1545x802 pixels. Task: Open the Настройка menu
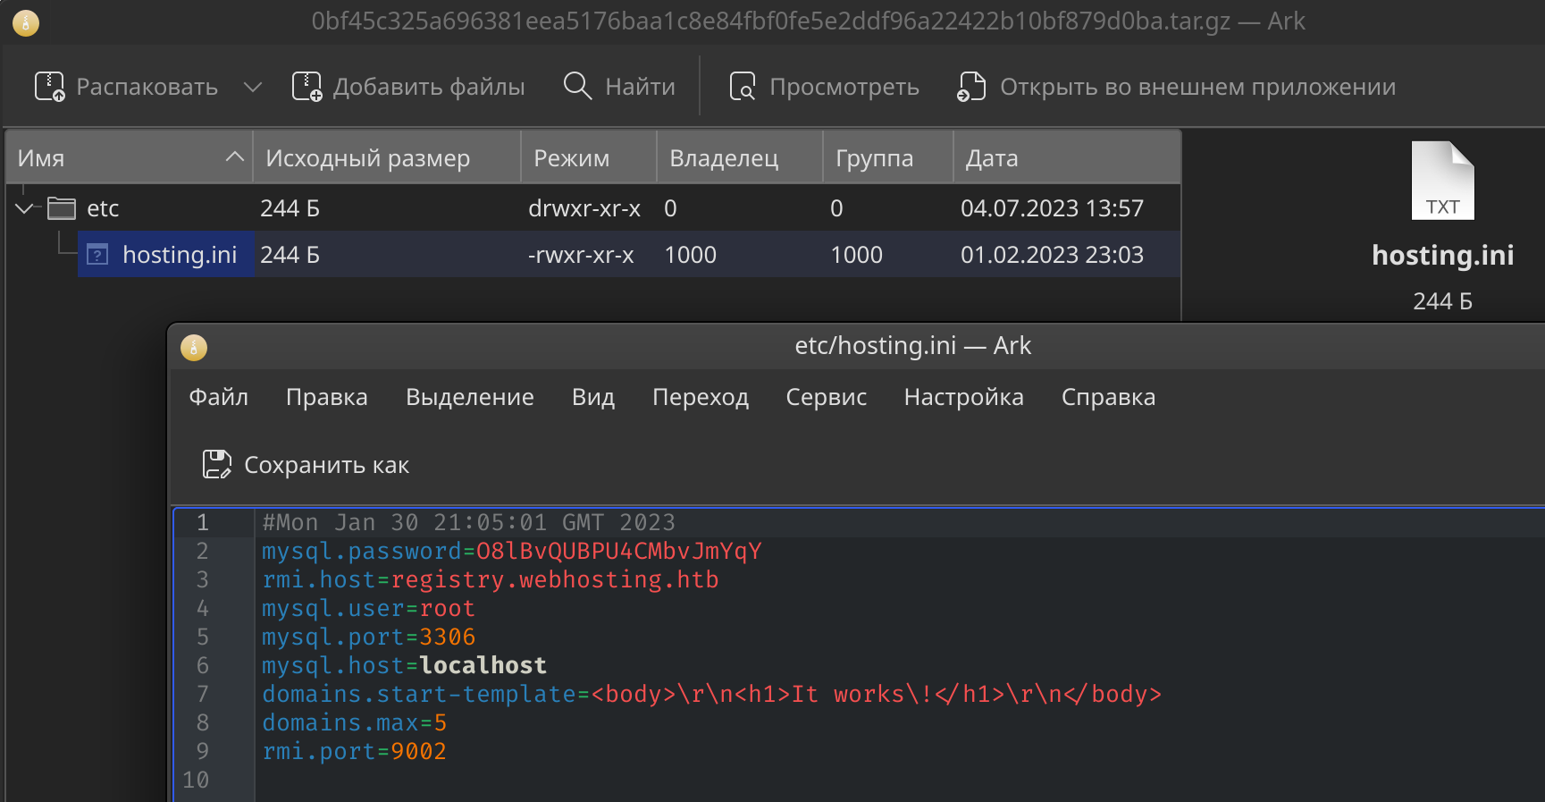964,397
